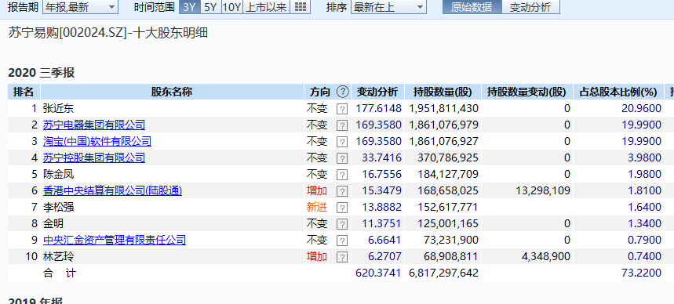Click the question icon in 林艺玲 row

pyautogui.click(x=342, y=257)
